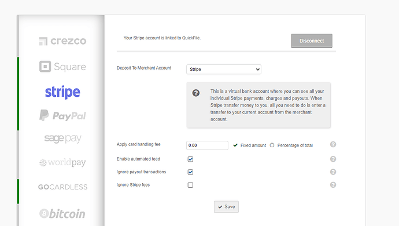
Task: Click help icon for Ignore Stripe fees
Action: [333, 185]
